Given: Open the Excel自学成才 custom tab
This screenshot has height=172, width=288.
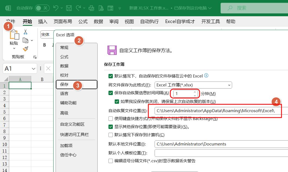Looking at the screenshot, I should coord(180,21).
